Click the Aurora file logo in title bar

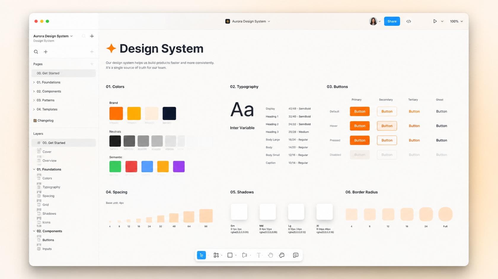pos(228,21)
